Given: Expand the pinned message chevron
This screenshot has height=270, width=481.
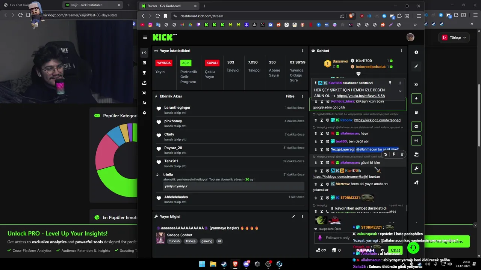Looking at the screenshot, I should (x=400, y=91).
